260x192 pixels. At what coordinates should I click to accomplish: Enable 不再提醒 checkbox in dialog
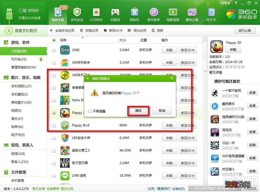[x=90, y=111]
